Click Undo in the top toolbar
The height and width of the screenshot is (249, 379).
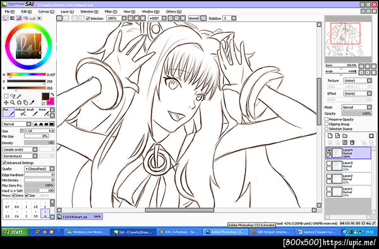point(59,18)
